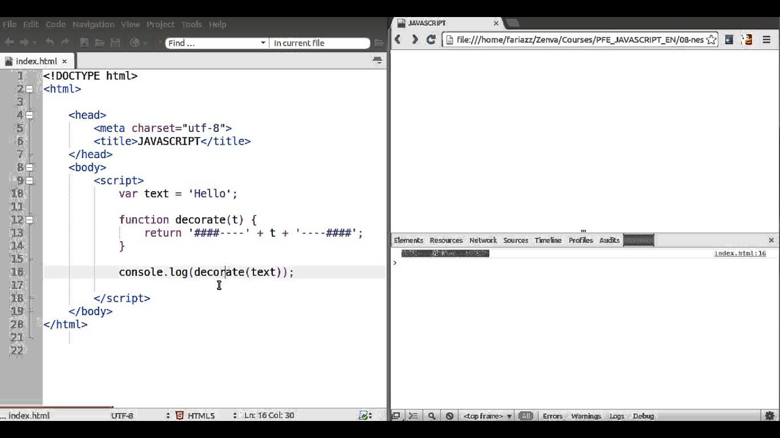Click the blue screen extension icon in Chrome
This screenshot has height=438, width=780.
pyautogui.click(x=729, y=40)
